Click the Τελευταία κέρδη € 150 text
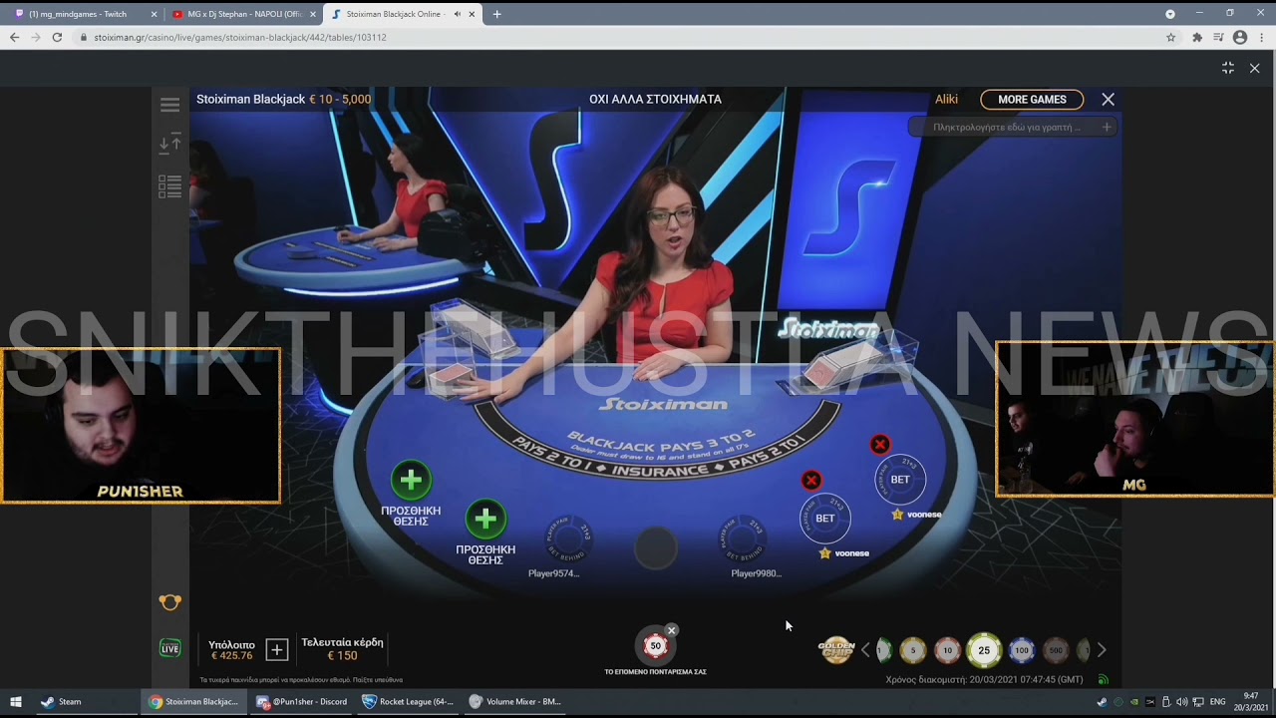This screenshot has height=718, width=1276. [342, 649]
